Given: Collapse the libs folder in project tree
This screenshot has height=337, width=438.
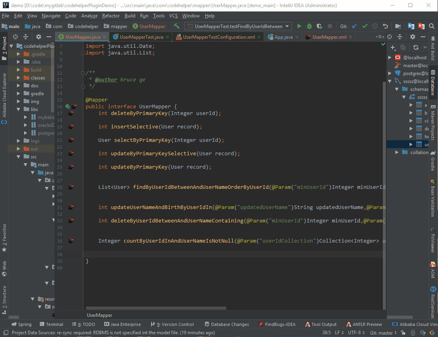Looking at the screenshot, I should click(19, 109).
